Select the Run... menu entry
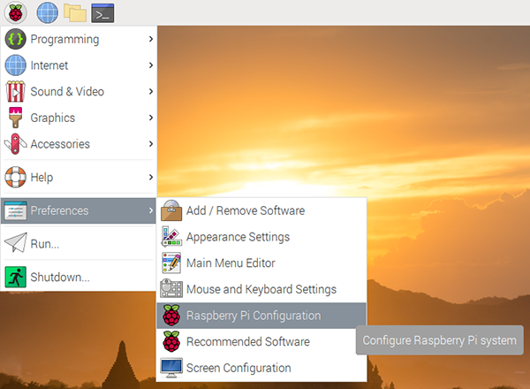The width and height of the screenshot is (530, 389). pos(79,243)
